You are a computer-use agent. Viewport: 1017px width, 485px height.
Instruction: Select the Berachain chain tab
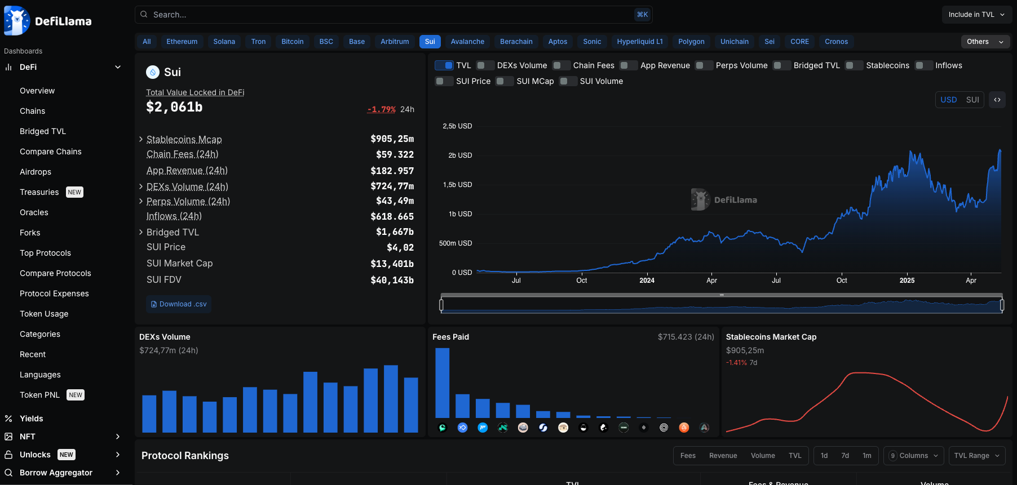coord(516,42)
